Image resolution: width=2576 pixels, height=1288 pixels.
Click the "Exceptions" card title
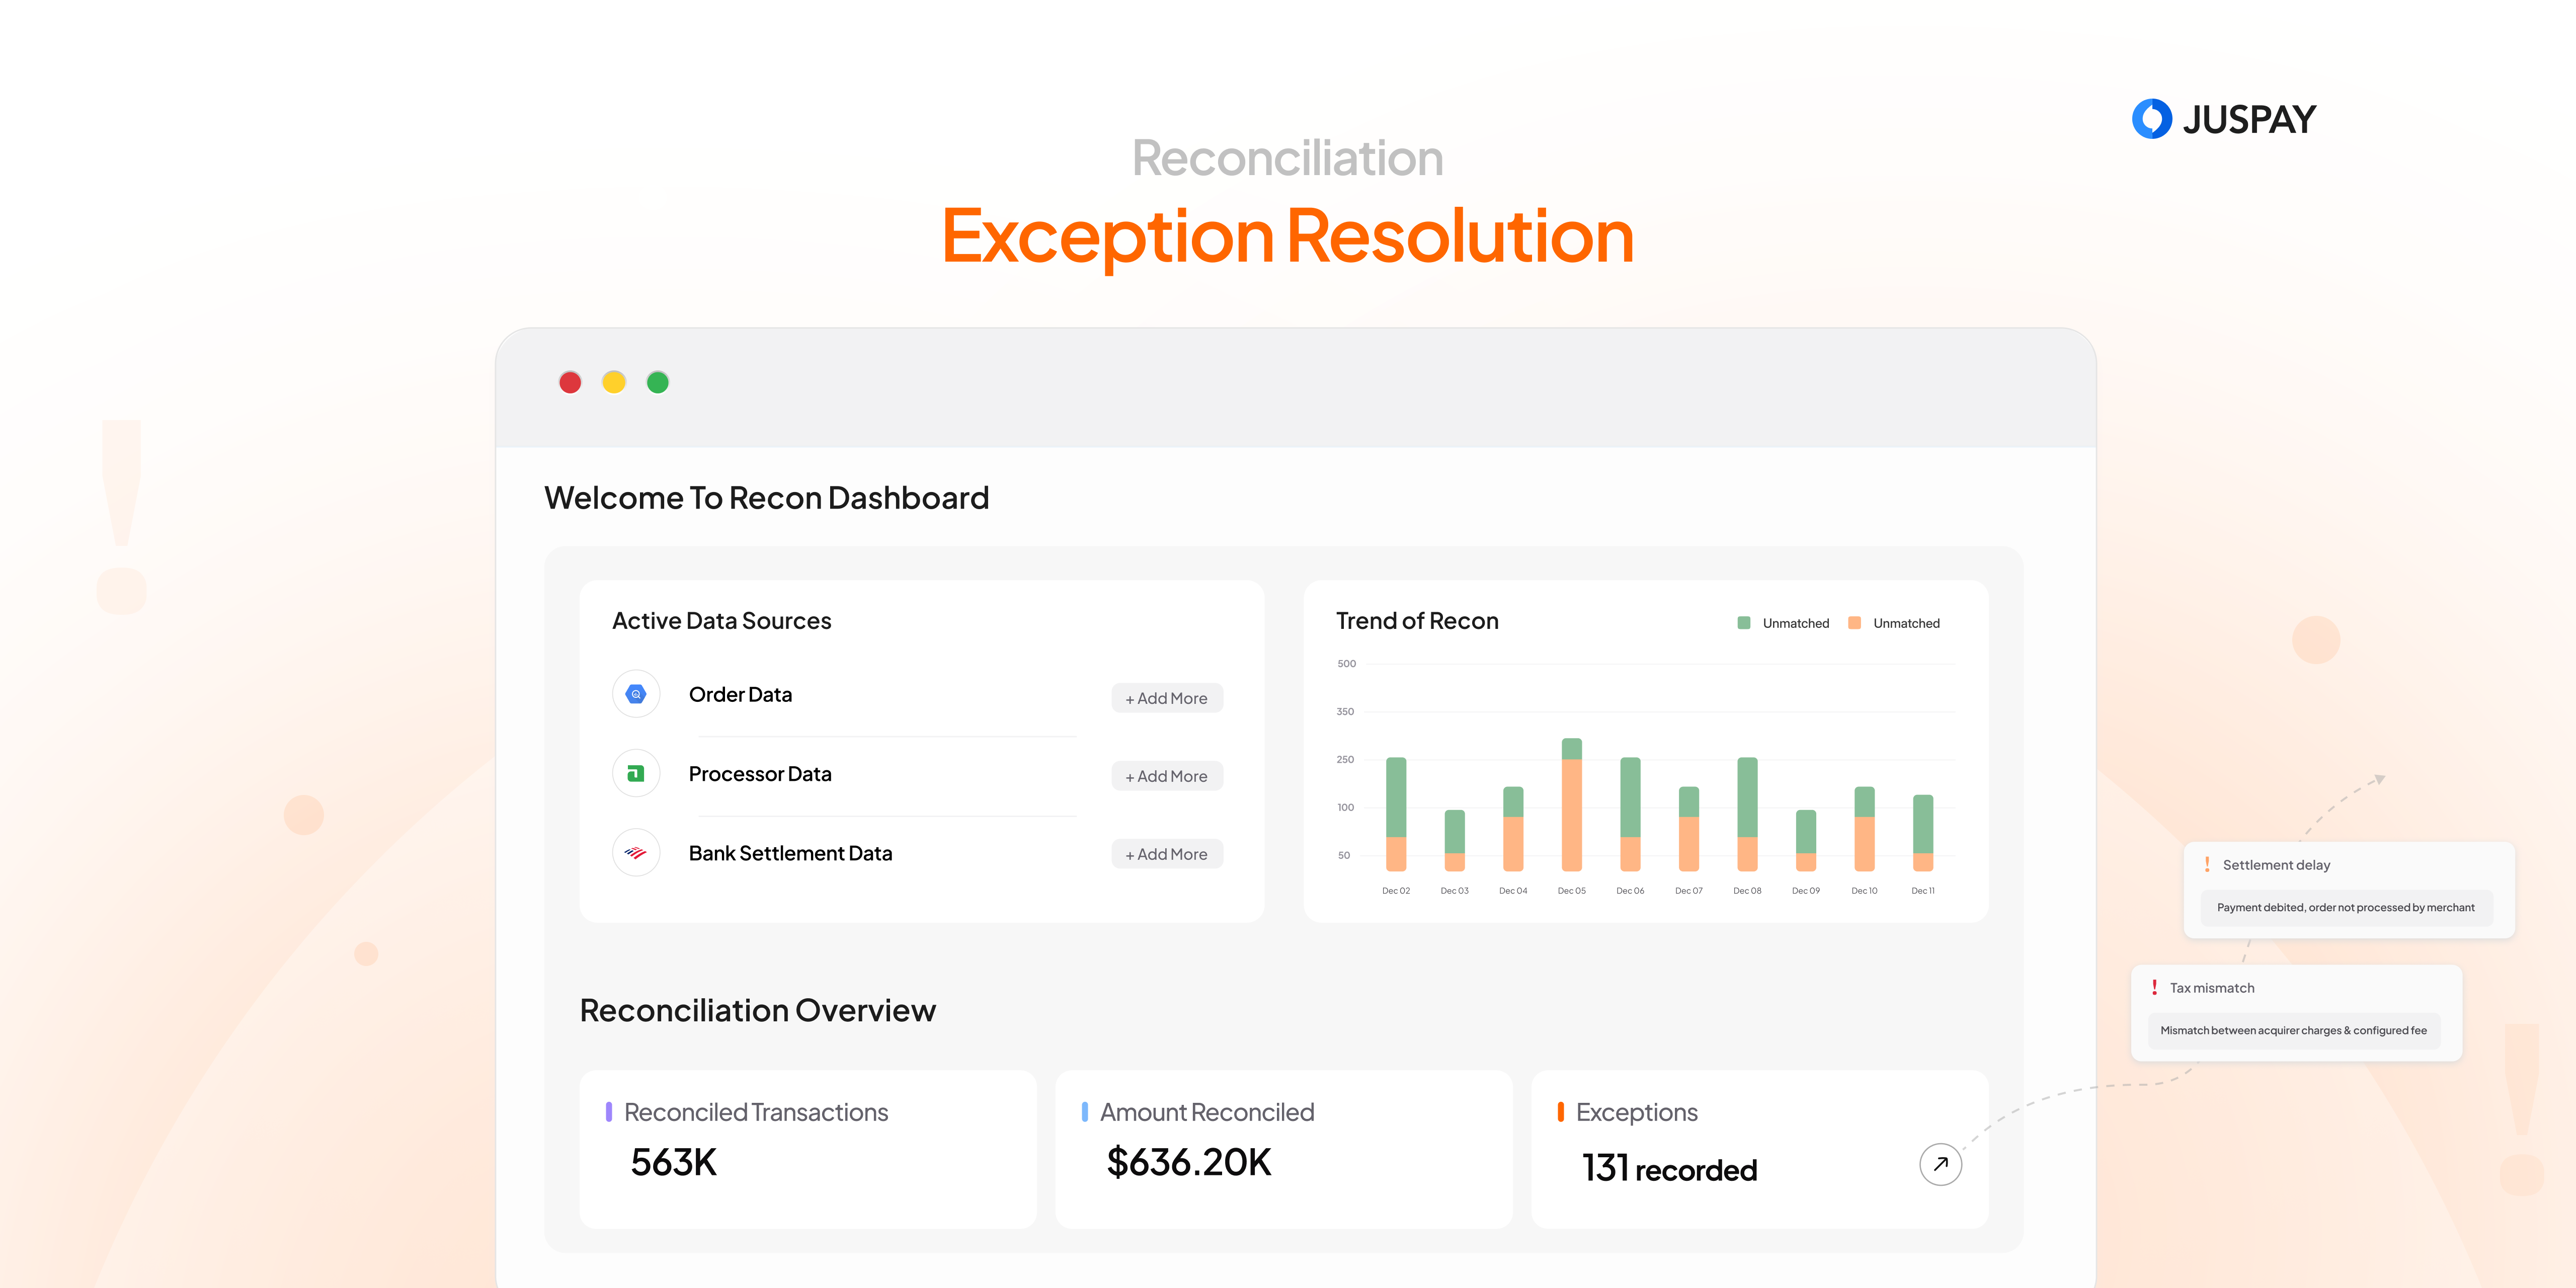tap(1637, 1112)
